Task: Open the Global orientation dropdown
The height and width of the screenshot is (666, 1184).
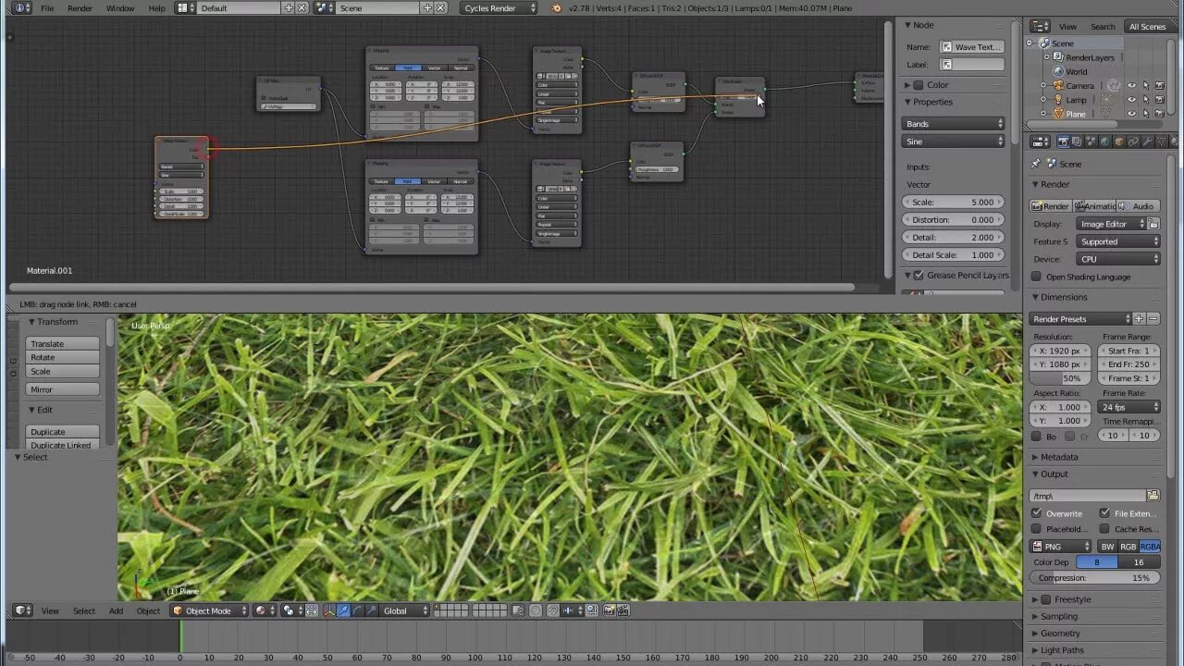Action: (x=406, y=610)
